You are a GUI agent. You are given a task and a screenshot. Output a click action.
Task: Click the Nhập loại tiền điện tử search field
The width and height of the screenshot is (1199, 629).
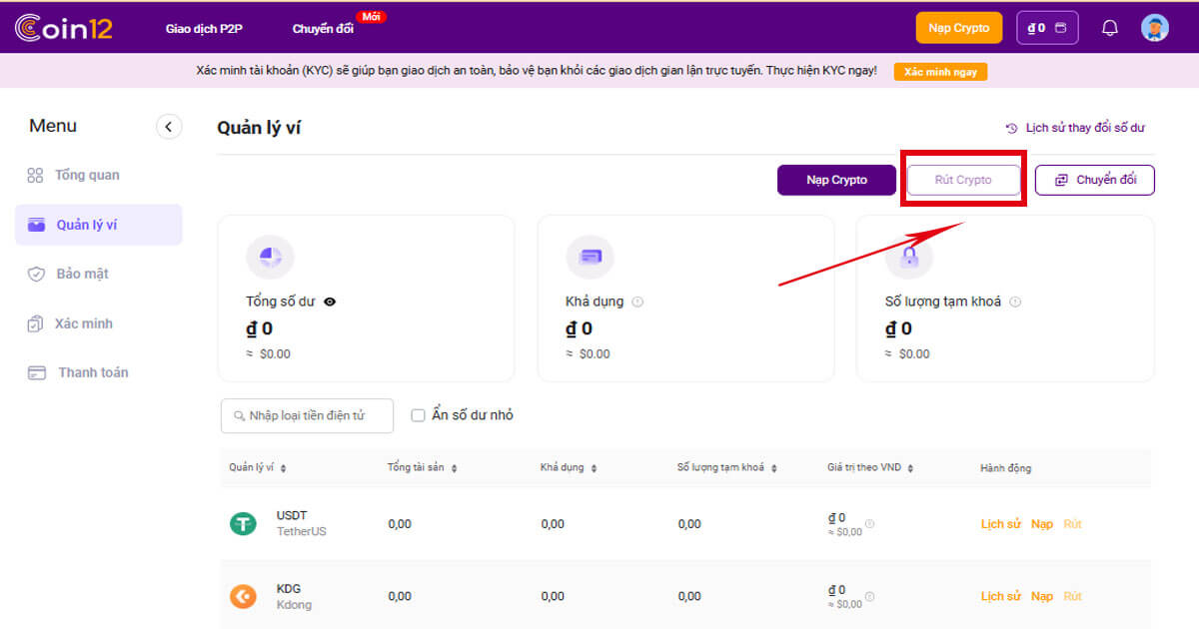pyautogui.click(x=307, y=415)
